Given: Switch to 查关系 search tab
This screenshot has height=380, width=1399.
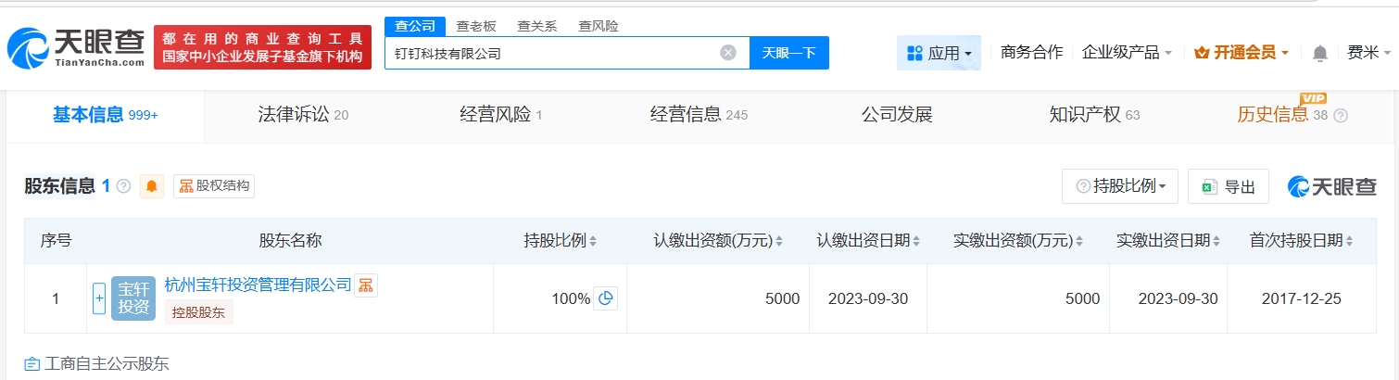Looking at the screenshot, I should tap(536, 26).
